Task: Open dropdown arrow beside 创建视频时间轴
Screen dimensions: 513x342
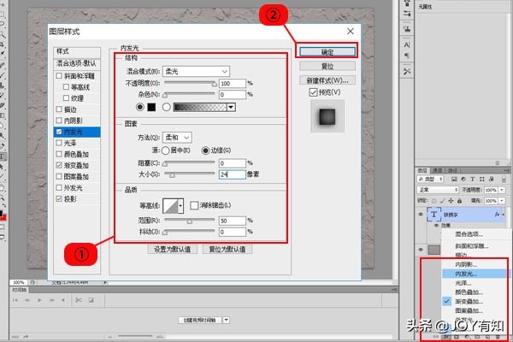Action: (227, 320)
